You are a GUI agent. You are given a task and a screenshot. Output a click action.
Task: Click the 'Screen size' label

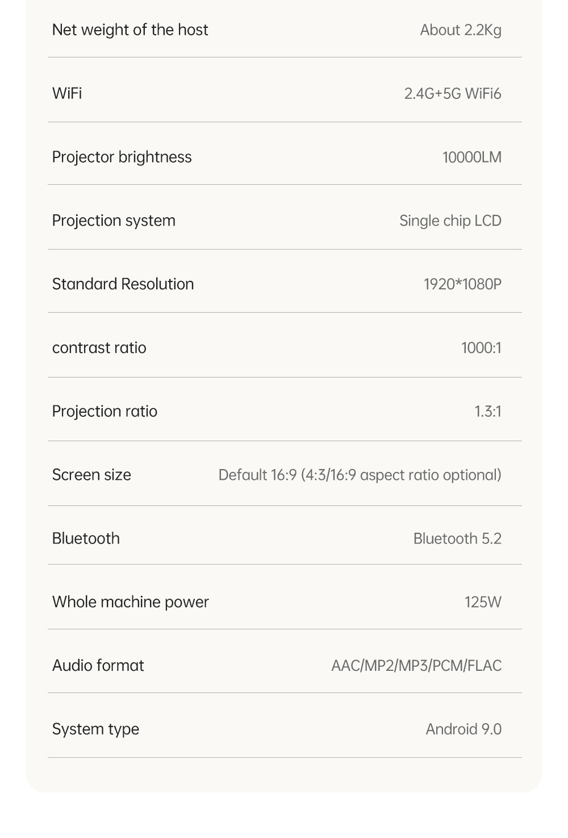[91, 475]
